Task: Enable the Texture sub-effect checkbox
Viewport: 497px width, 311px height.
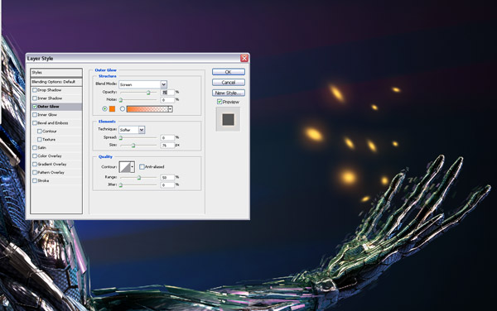Action: (40, 140)
